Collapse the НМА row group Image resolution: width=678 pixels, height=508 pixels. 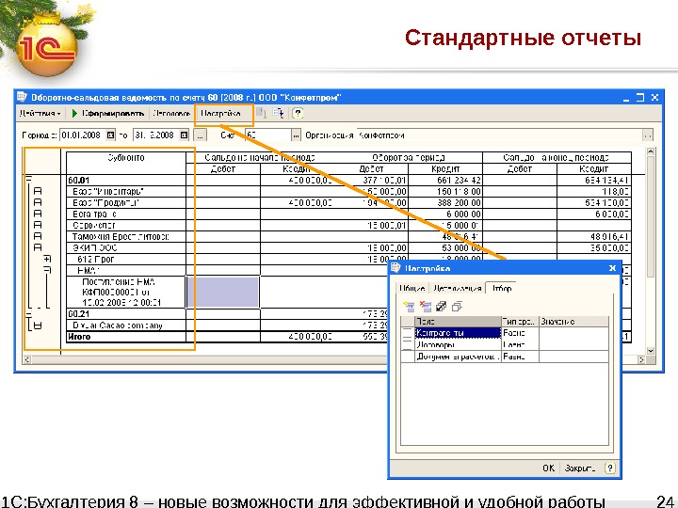pyautogui.click(x=47, y=270)
